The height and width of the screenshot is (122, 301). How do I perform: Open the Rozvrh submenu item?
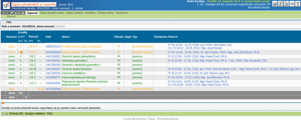[11, 17]
